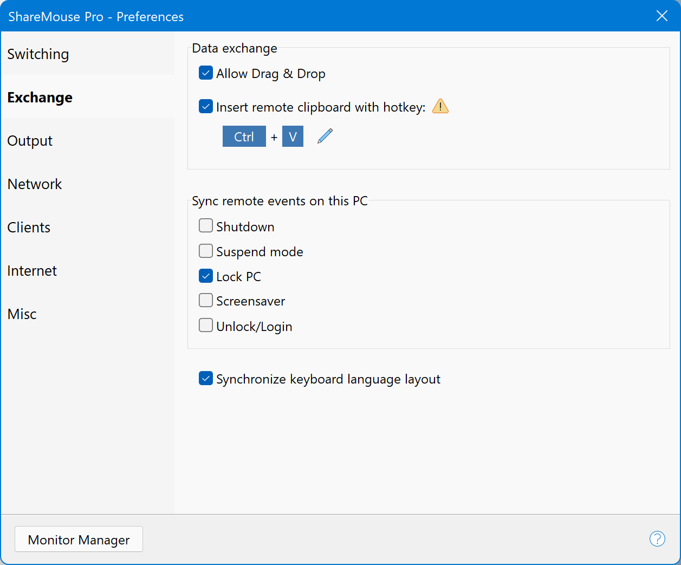The width and height of the screenshot is (681, 565).
Task: Switch to the Switching tab
Action: click(88, 54)
